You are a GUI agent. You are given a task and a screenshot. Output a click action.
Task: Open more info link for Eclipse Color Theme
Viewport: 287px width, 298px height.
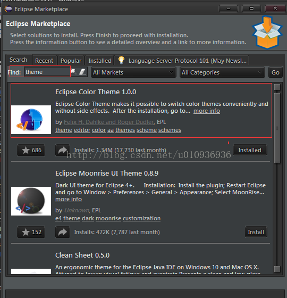207,111
